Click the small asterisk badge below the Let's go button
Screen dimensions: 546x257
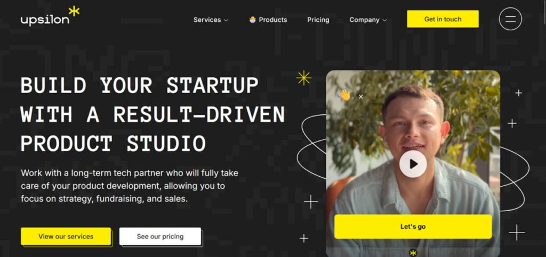click(413, 253)
